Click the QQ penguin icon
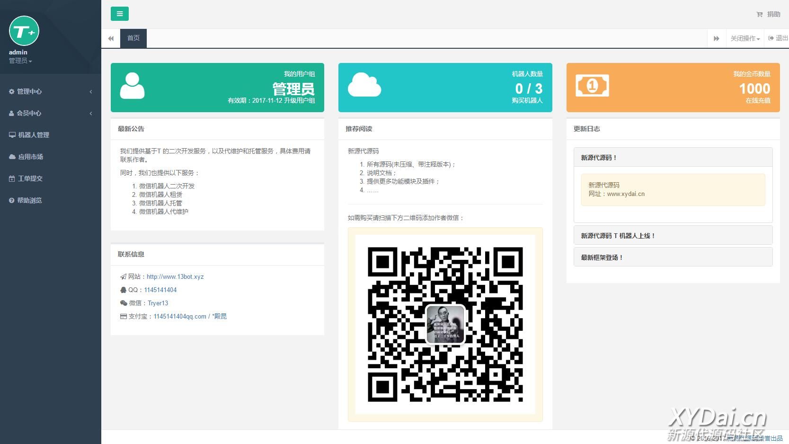789x444 pixels. coord(123,290)
